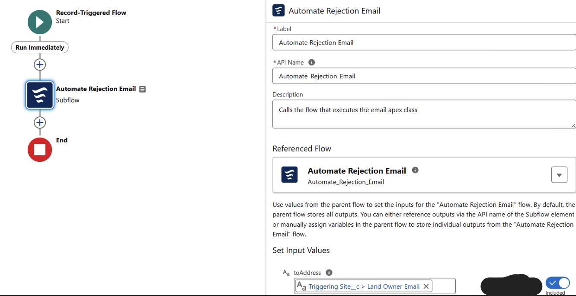Click plus icon below the Subflow element
This screenshot has height=296, width=576.
coord(40,122)
